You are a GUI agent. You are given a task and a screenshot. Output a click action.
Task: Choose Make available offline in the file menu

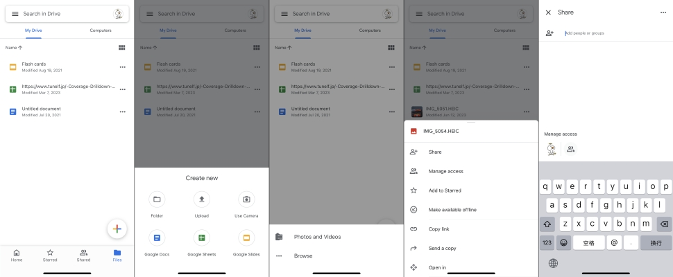[471, 210]
